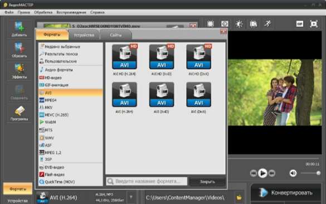Play the video preview
The width and height of the screenshot is (326, 204).
coord(262,173)
